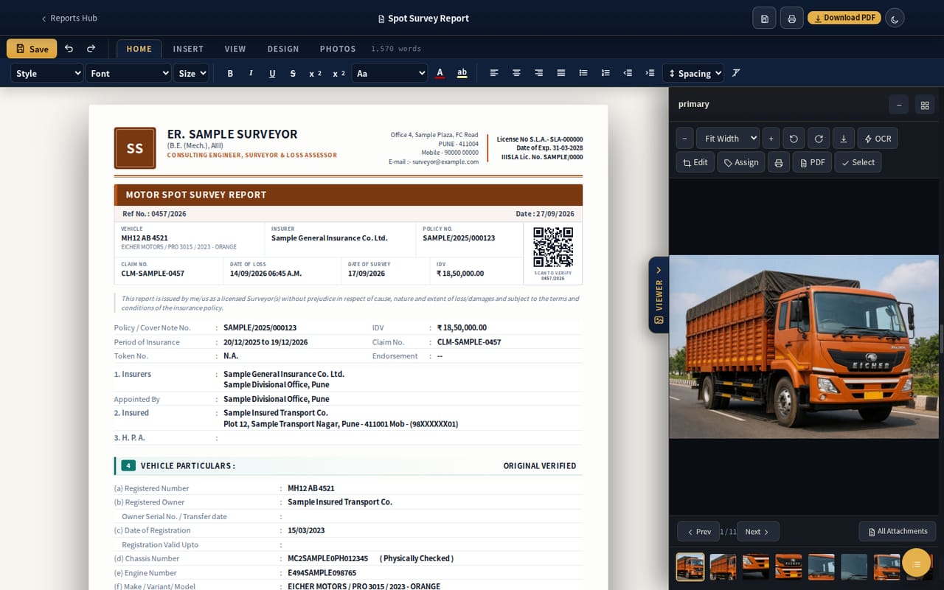This screenshot has height=590, width=944.
Task: Toggle bold formatting
Action: coord(230,73)
